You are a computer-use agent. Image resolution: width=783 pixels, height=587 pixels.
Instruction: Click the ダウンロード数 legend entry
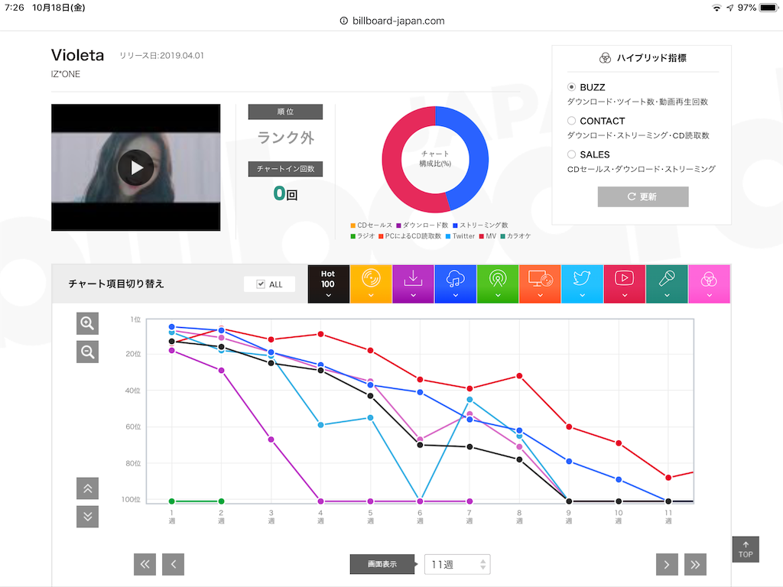(422, 225)
